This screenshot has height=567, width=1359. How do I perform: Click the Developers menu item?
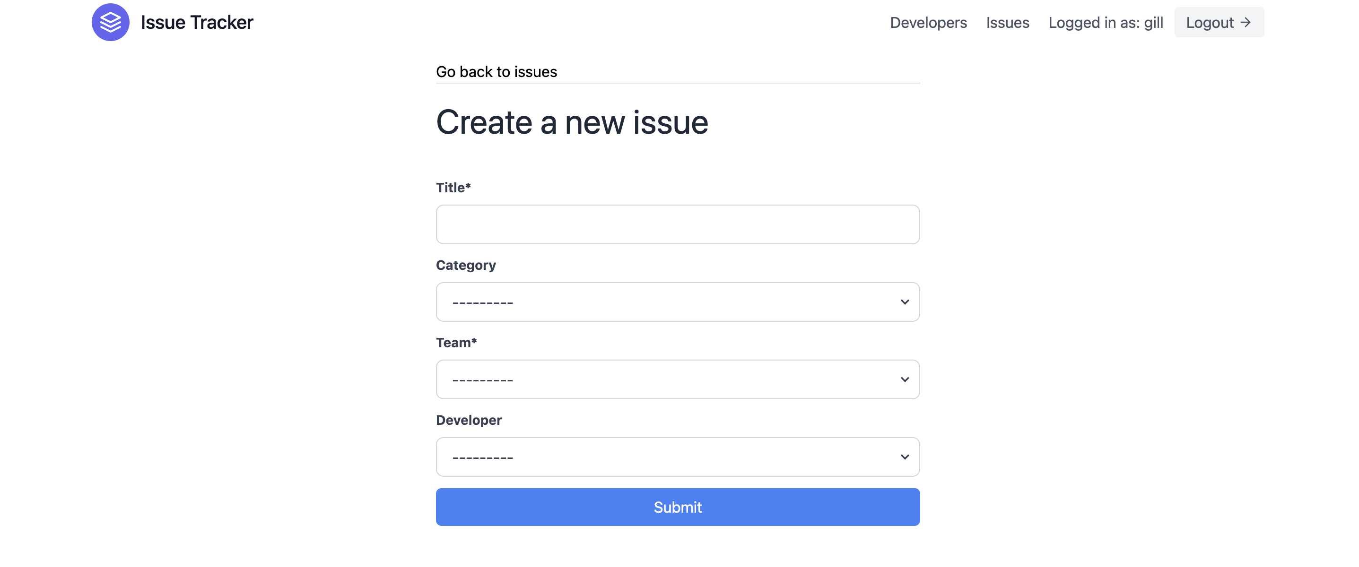click(x=929, y=23)
